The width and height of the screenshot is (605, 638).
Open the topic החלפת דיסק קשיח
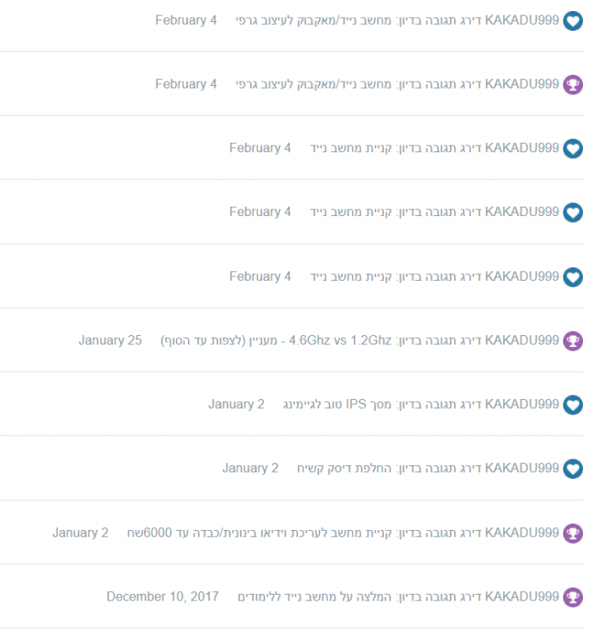point(345,468)
